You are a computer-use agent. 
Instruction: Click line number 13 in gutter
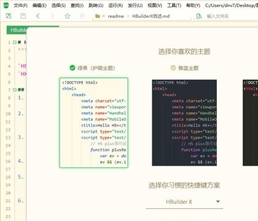point(8,138)
